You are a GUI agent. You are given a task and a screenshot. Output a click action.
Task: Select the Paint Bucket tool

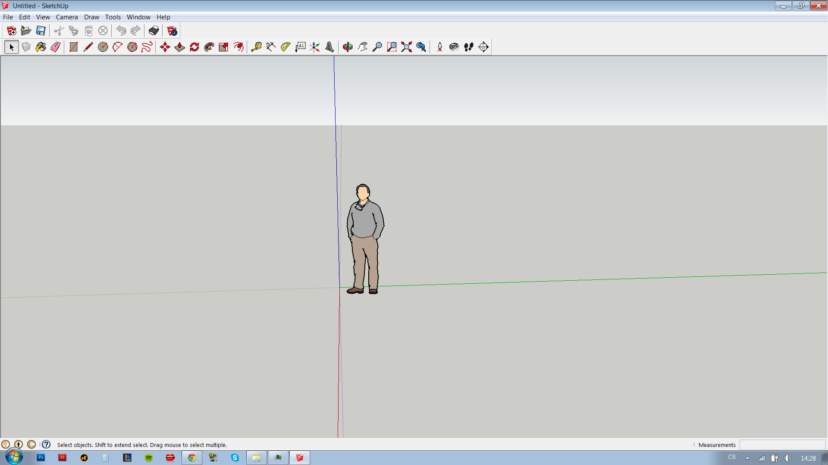tap(41, 47)
